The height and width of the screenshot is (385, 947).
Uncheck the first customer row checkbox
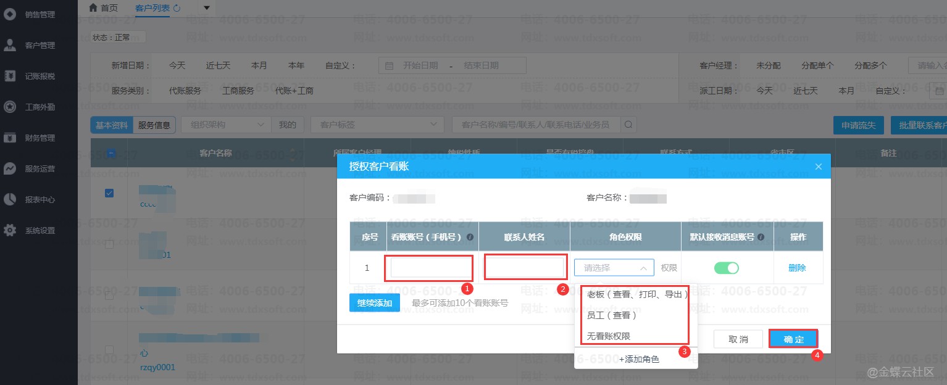[109, 193]
